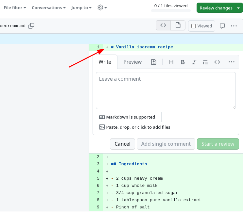Screen dimensions: 245x213
Task: Insert code formatting in comment
Action: point(217,62)
